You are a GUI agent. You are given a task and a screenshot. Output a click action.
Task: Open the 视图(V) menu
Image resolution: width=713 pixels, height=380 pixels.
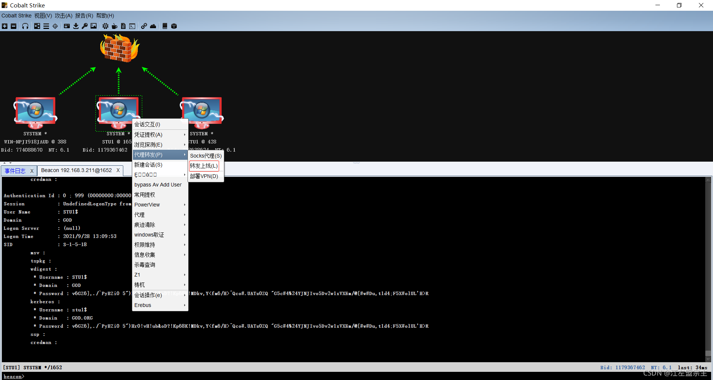43,16
